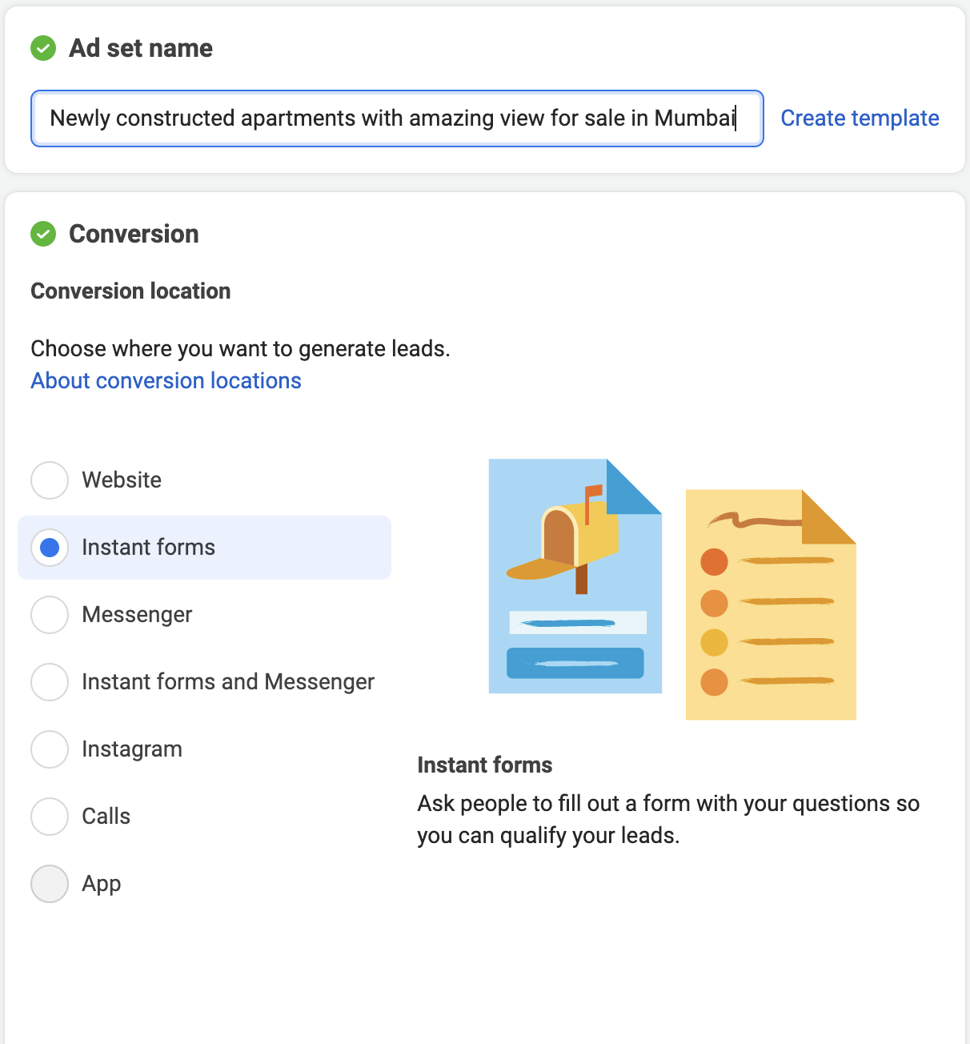Open About conversion locations link

pyautogui.click(x=166, y=381)
